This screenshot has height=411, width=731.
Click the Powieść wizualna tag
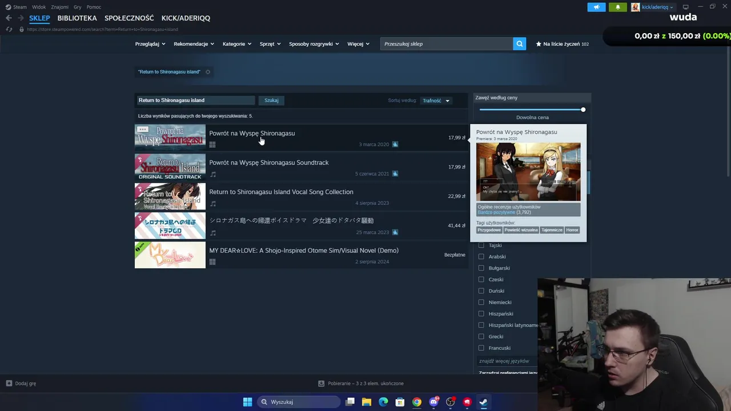[521, 230]
